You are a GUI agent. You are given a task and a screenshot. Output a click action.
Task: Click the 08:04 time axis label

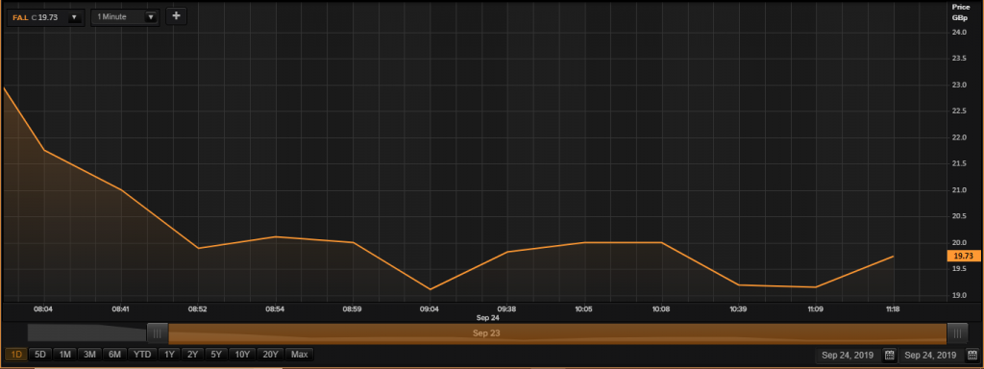(x=44, y=309)
